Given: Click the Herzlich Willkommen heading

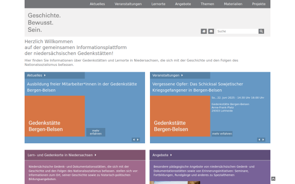Looking at the screenshot, I should [76, 47].
